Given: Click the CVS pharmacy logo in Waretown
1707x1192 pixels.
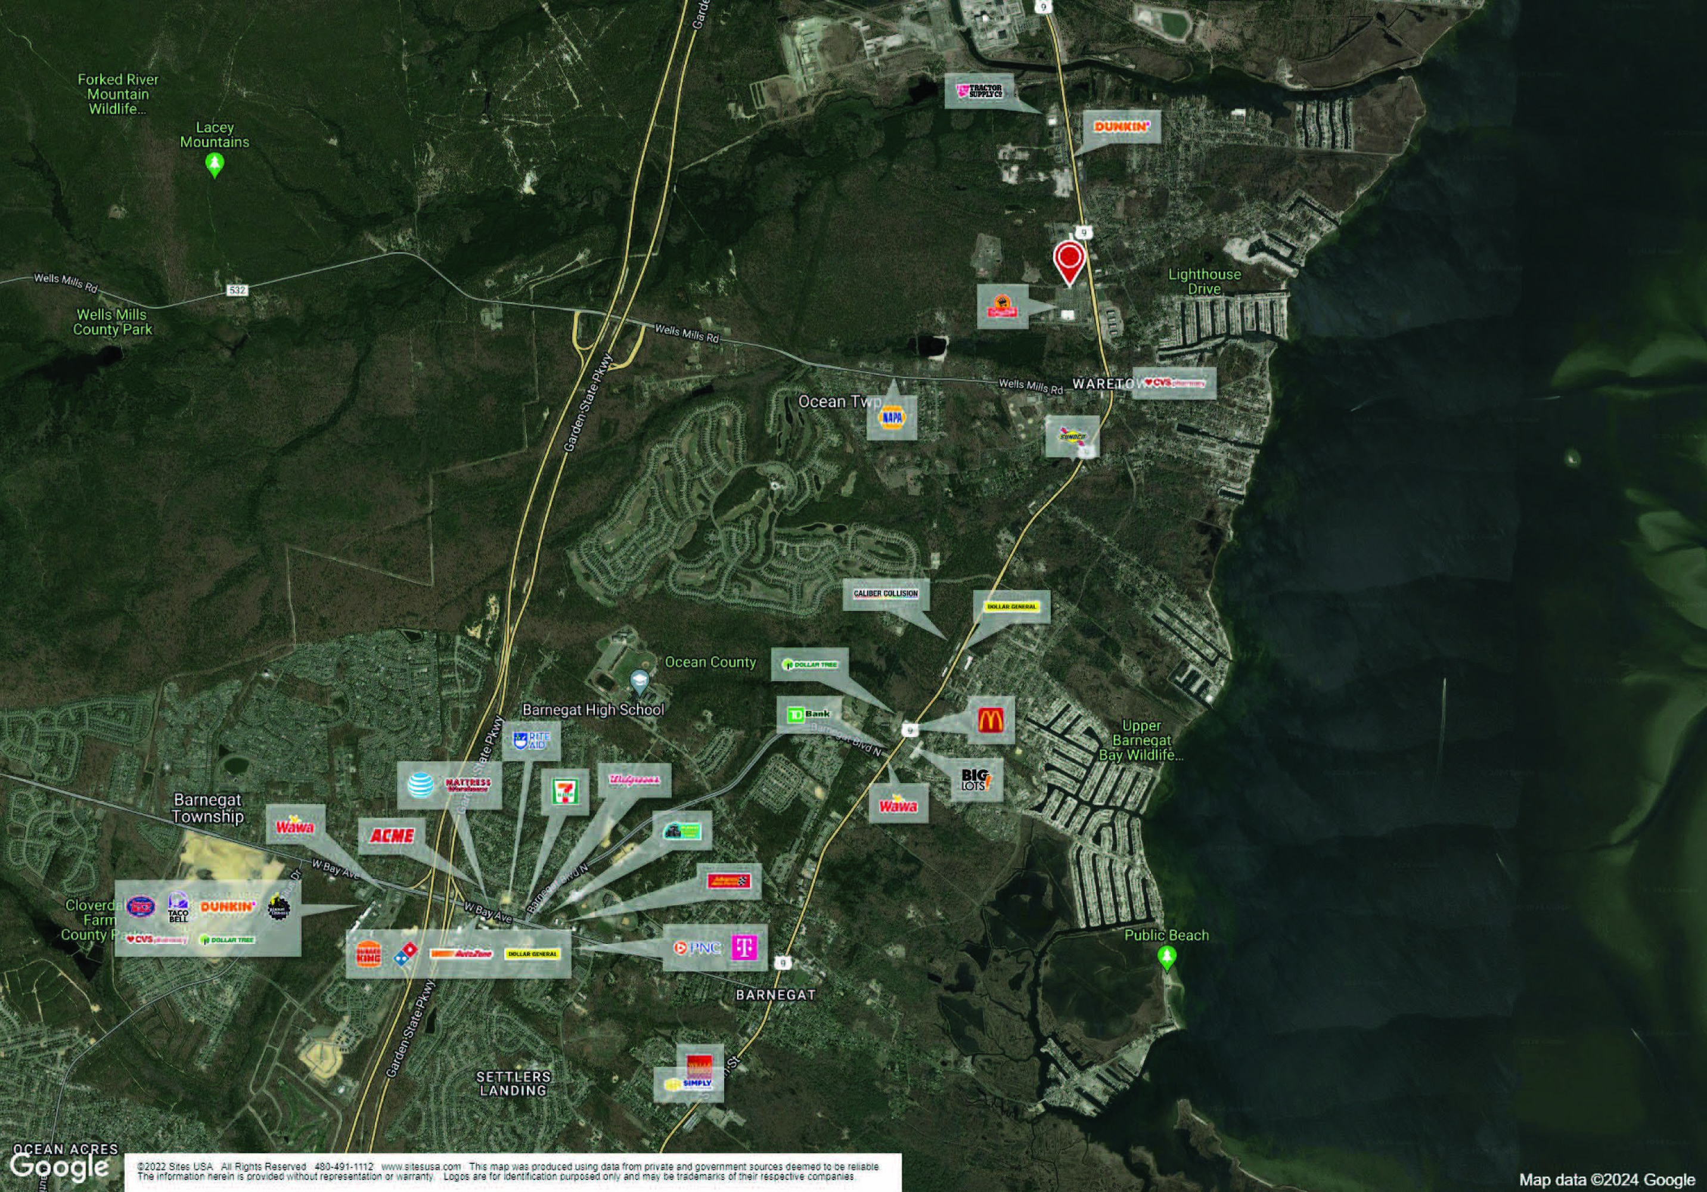Looking at the screenshot, I should (1174, 382).
